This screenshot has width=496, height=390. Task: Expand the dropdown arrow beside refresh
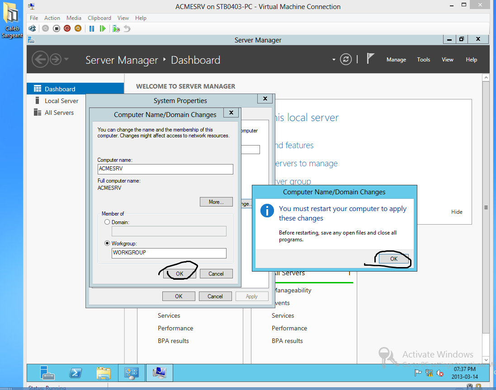coord(334,59)
